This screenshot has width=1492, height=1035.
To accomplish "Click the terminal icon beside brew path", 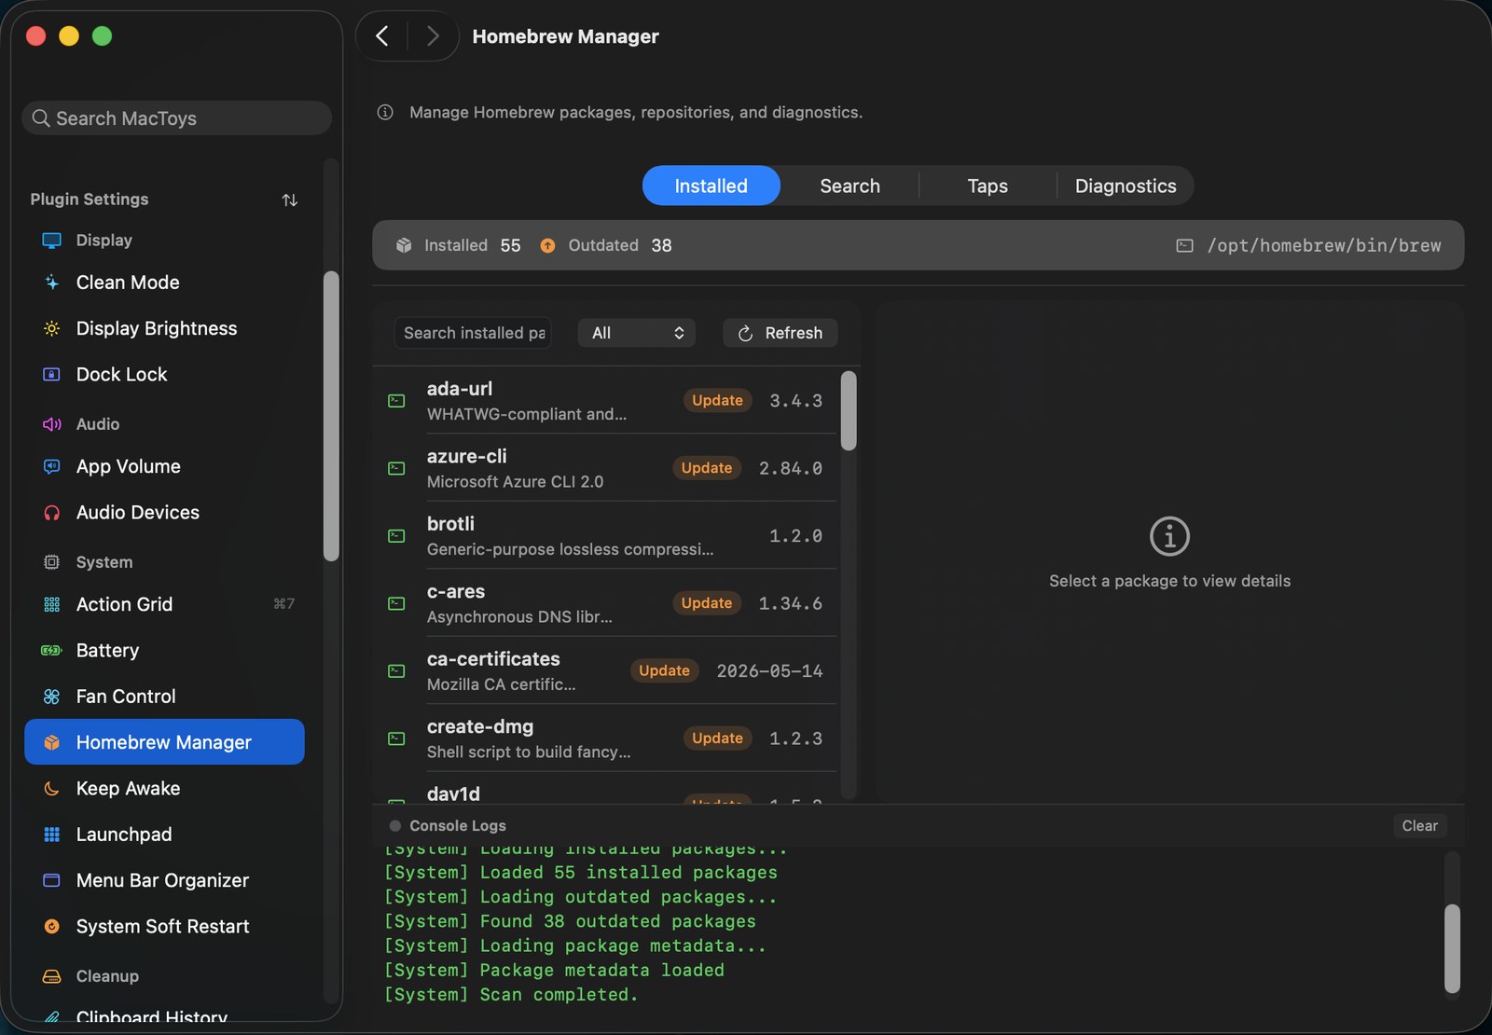I will pos(1184,245).
